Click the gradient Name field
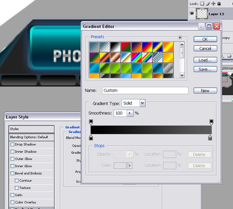The image size is (233, 209). pyautogui.click(x=145, y=91)
